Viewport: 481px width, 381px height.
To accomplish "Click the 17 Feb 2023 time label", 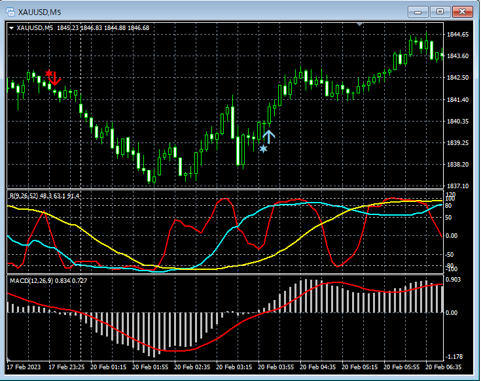I will [24, 367].
